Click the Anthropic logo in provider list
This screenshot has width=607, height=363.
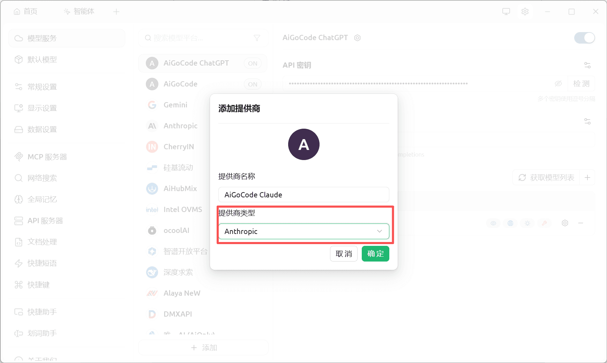point(152,126)
